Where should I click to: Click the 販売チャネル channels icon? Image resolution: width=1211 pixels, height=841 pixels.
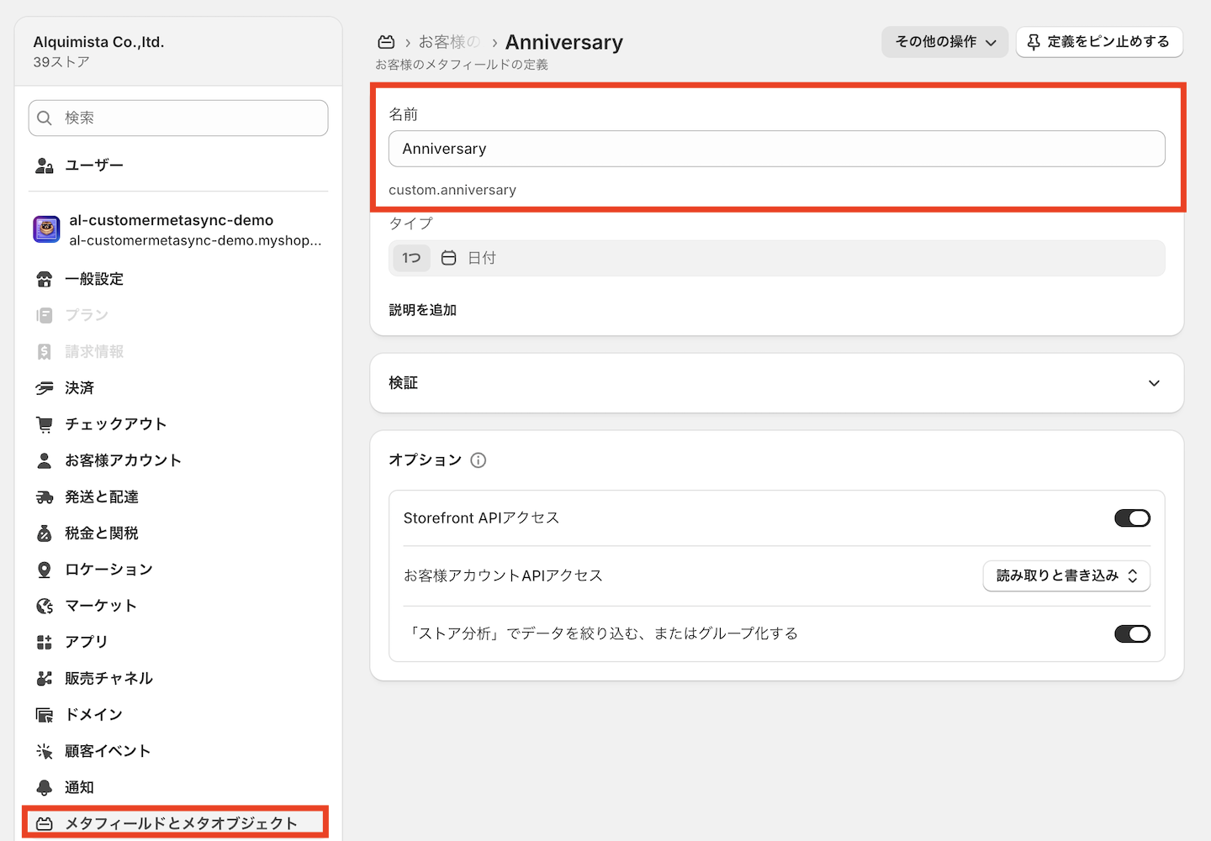coord(45,678)
